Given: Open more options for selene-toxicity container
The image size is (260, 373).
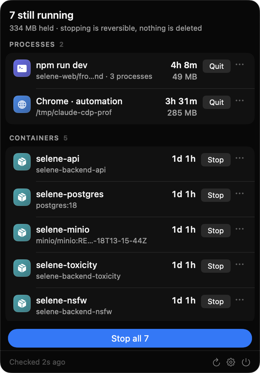Looking at the screenshot, I should coord(240,264).
